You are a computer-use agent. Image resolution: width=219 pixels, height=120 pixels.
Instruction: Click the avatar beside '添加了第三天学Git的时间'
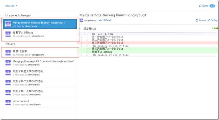[x=8, y=73]
